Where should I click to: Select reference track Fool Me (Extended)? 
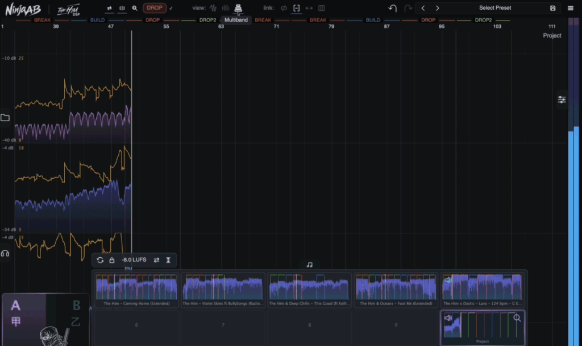coord(396,290)
